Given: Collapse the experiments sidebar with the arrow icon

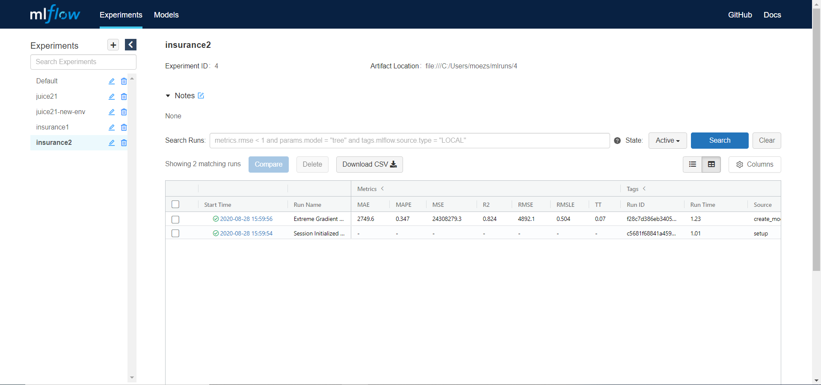Looking at the screenshot, I should (130, 45).
